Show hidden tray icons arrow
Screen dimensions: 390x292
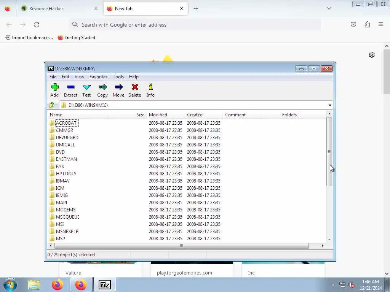(333, 285)
